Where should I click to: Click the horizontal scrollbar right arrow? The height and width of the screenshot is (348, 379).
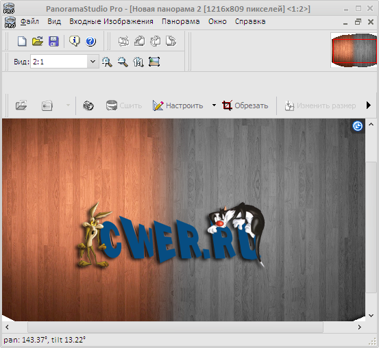(x=359, y=327)
